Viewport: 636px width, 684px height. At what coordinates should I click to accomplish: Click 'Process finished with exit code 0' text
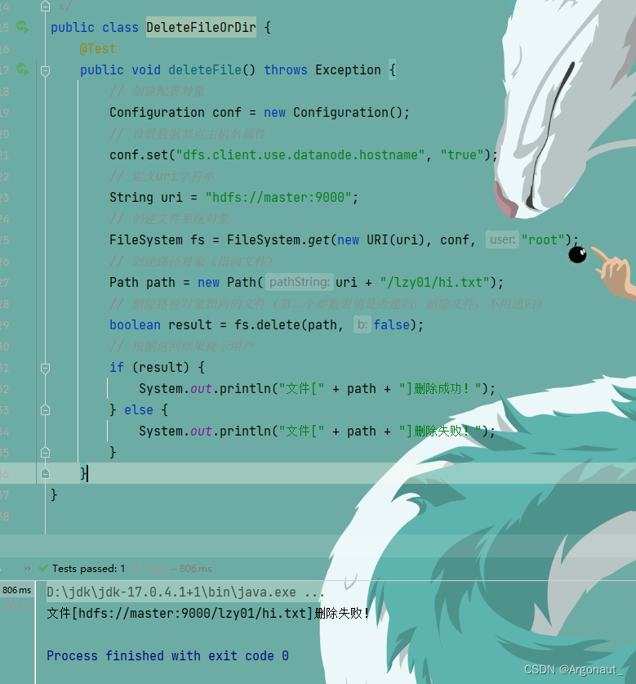click(x=168, y=655)
